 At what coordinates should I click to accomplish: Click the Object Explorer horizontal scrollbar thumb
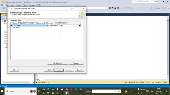coord(16,82)
